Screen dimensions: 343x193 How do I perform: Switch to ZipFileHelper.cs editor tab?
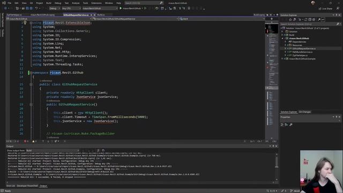pyautogui.click(x=14, y=15)
